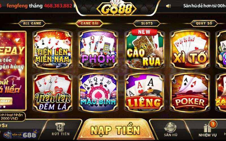This screenshot has height=141, width=226.
Task: Open NHIỆM VỤ gift missions
Action: pos(208,129)
